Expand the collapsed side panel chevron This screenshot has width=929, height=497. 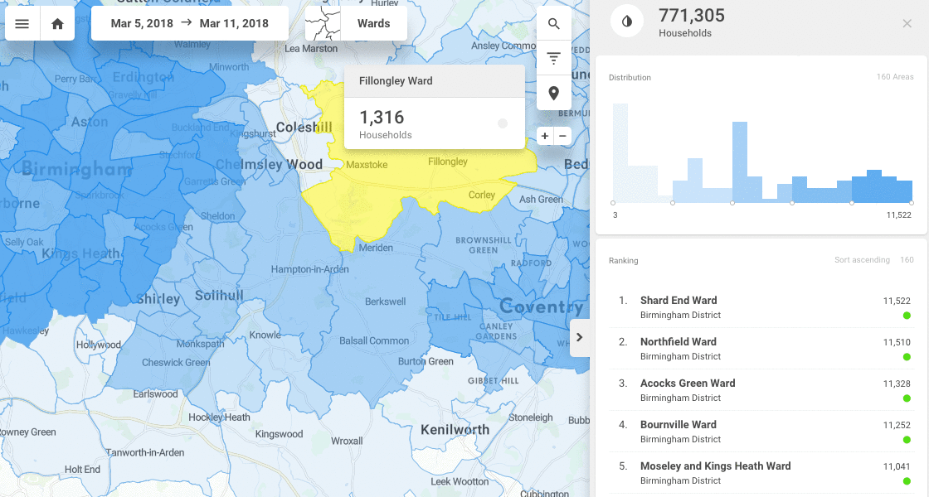579,337
